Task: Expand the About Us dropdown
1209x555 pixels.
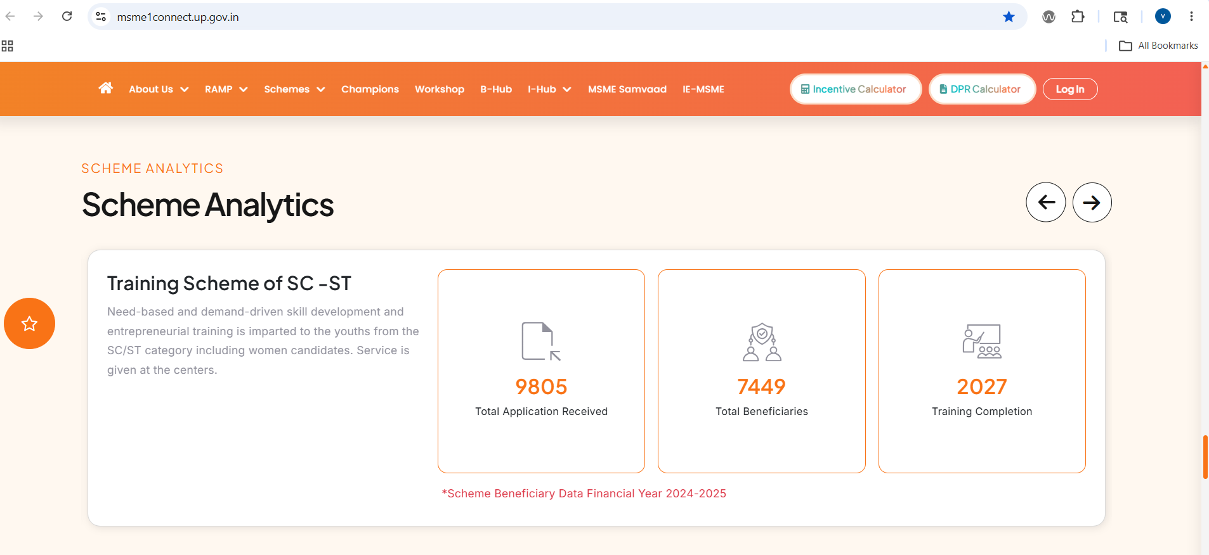Action: [159, 89]
